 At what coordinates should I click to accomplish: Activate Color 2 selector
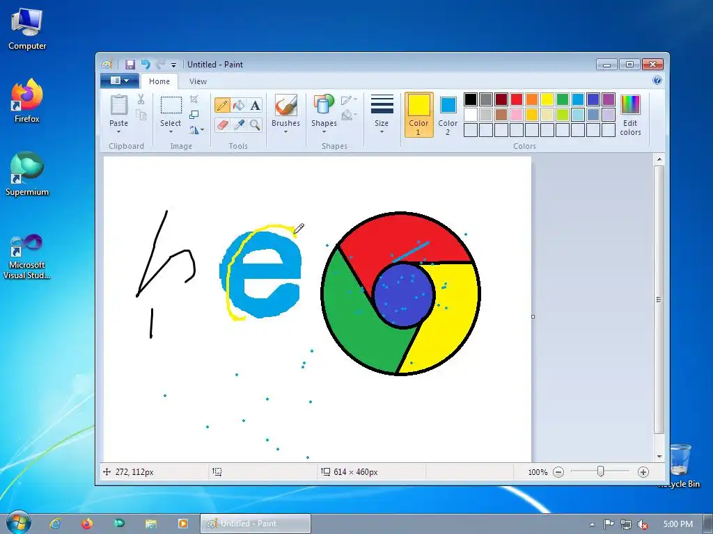(x=448, y=115)
